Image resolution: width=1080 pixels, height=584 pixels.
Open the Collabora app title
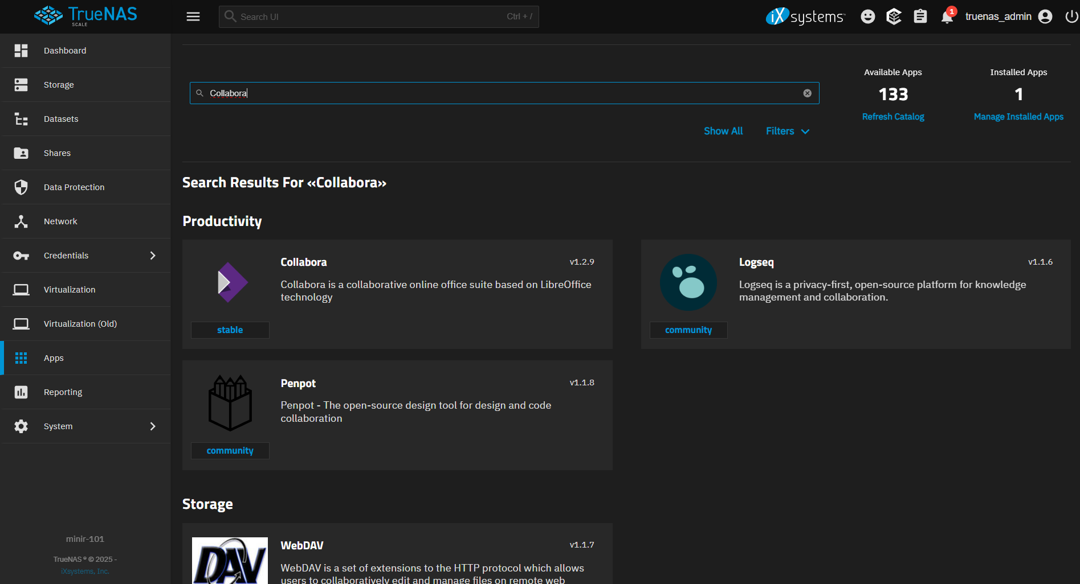(304, 262)
